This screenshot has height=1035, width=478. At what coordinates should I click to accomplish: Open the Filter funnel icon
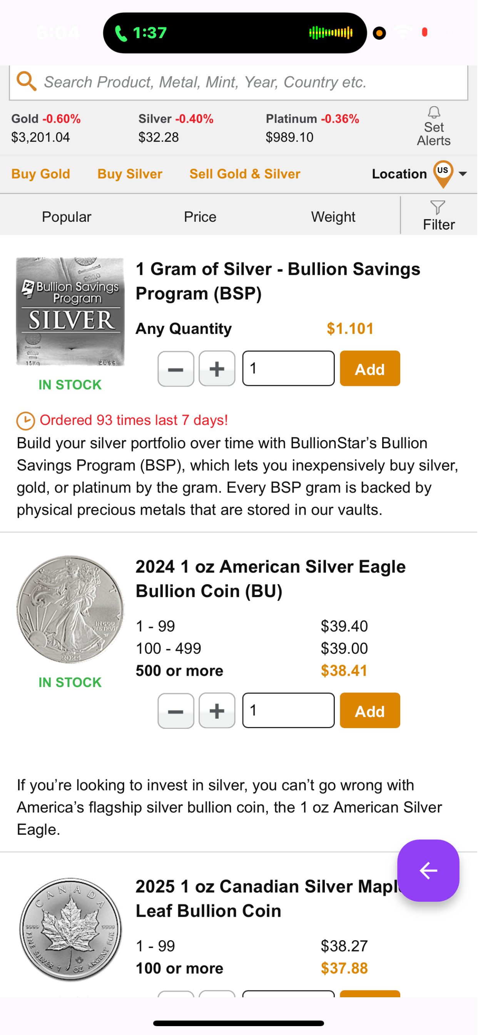point(438,207)
